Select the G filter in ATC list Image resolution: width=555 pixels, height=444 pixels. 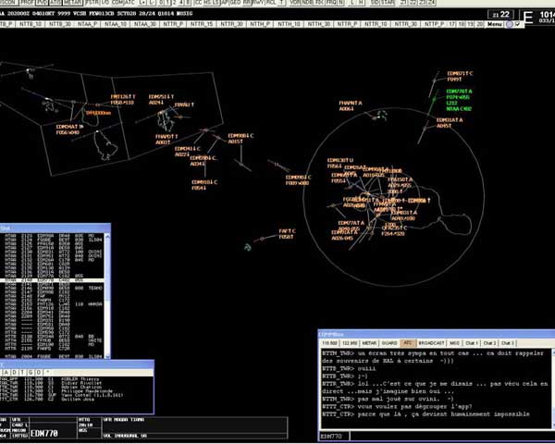coord(31,373)
